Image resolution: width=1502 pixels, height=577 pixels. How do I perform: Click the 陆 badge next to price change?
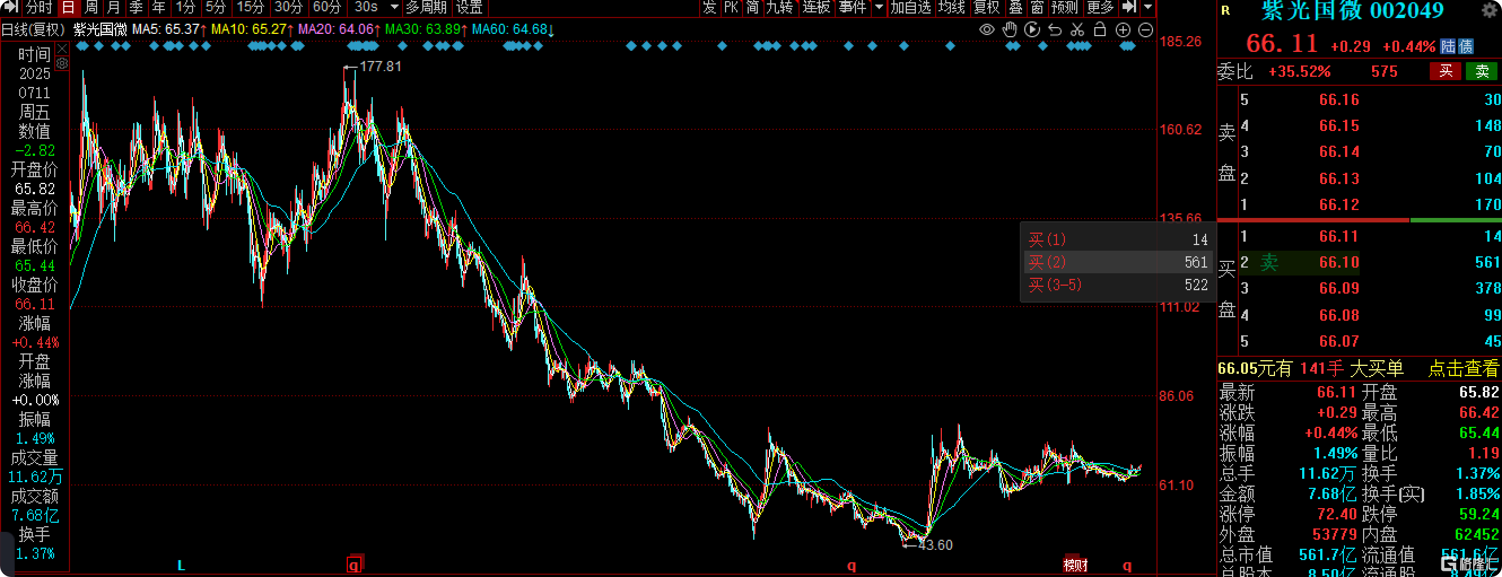pos(1448,47)
